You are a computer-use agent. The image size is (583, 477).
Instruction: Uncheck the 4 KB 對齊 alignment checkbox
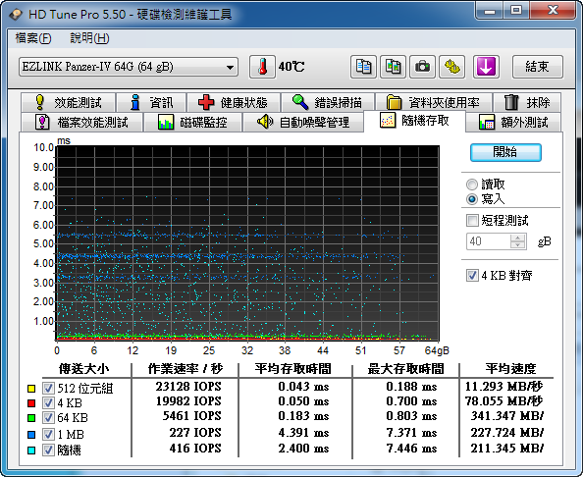(472, 276)
